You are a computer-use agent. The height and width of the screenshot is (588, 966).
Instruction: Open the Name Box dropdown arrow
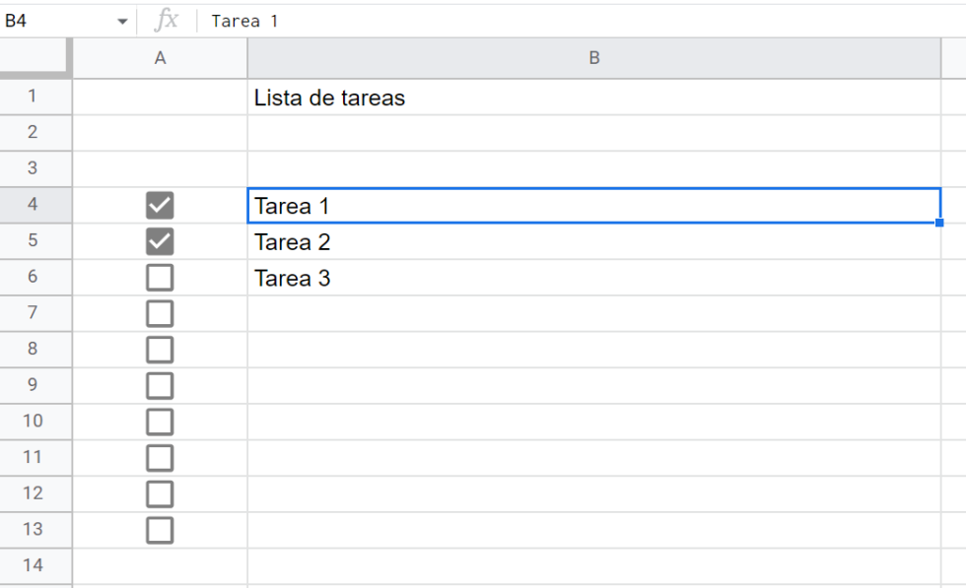coord(122,22)
